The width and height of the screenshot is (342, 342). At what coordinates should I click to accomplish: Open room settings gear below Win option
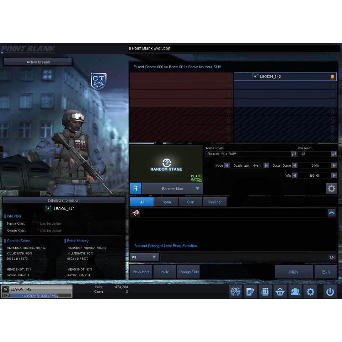click(331, 188)
